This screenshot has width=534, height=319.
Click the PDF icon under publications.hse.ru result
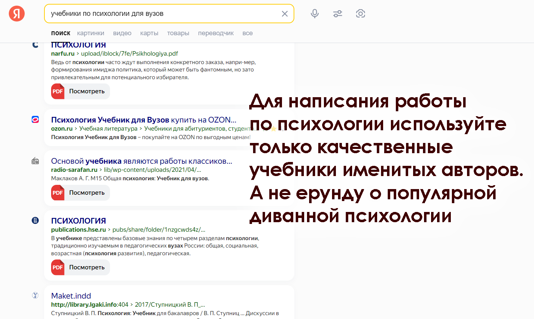click(58, 267)
